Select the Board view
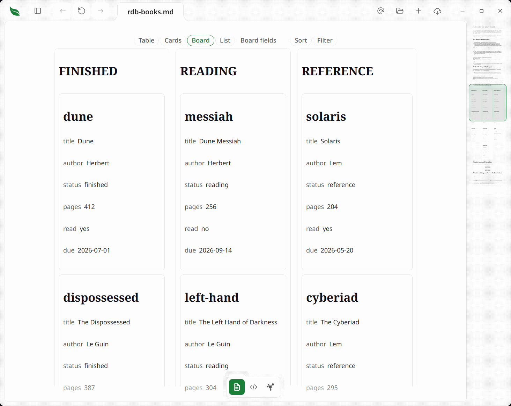511x406 pixels. tap(201, 40)
